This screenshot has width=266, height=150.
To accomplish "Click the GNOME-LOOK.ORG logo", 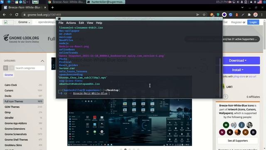I will tap(21, 39).
